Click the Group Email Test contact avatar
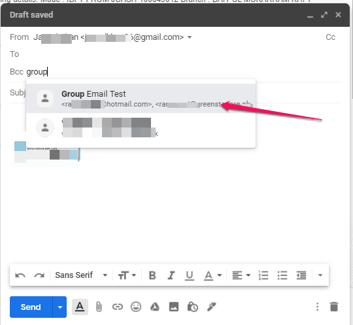The image size is (353, 325). click(x=45, y=99)
